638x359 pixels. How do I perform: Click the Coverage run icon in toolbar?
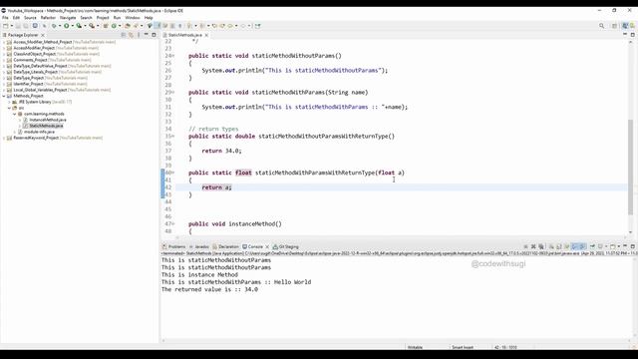click(x=79, y=26)
